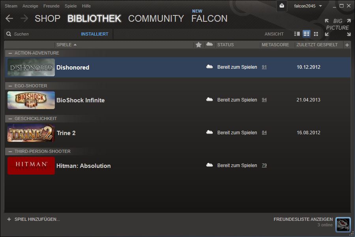Click Hitman's Bereit zum Spielen status

click(237, 166)
